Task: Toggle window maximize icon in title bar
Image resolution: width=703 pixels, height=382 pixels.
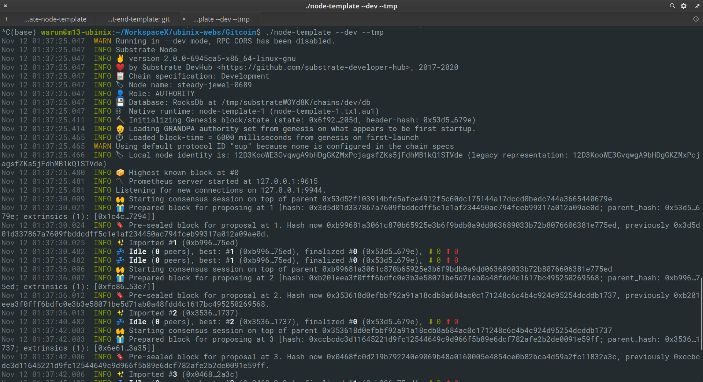Action: (x=697, y=6)
